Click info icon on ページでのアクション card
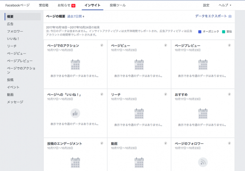 (102, 45)
